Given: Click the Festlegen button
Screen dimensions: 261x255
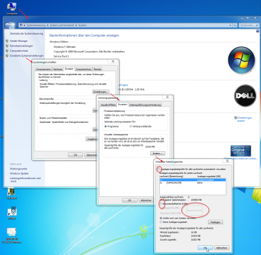Looking at the screenshot, I should 215,222.
